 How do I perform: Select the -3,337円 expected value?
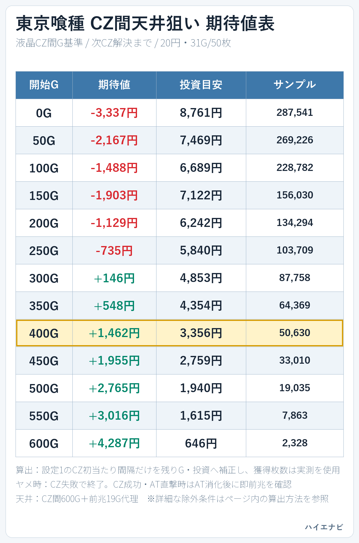pyautogui.click(x=114, y=113)
